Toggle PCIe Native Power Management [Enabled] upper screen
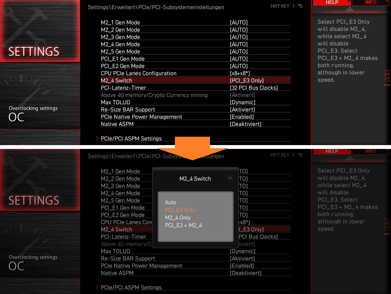Screen dimensions: 391x294 (242, 117)
